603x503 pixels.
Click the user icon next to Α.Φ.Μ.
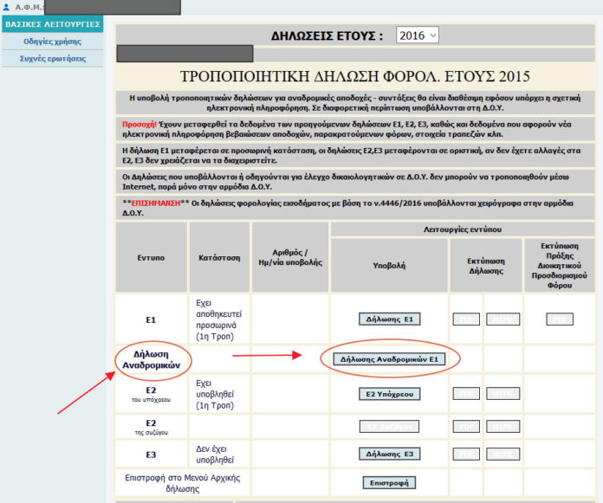pos(7,7)
